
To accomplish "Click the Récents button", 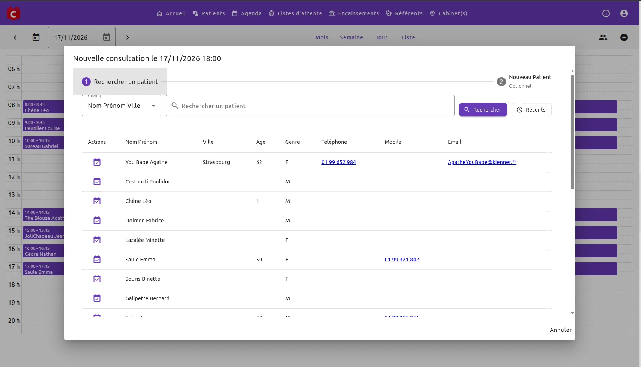I will pos(531,110).
